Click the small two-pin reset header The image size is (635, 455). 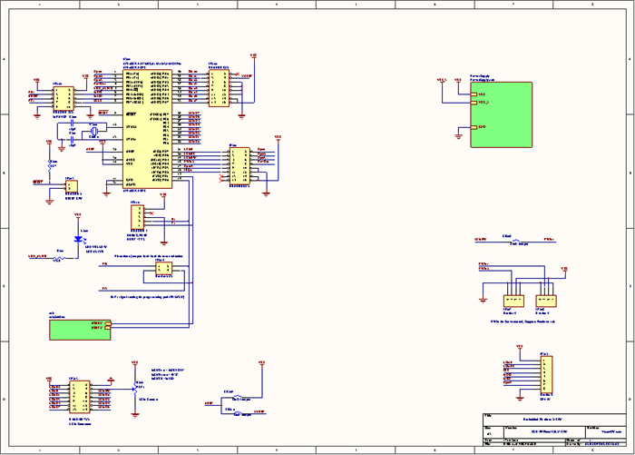72,186
